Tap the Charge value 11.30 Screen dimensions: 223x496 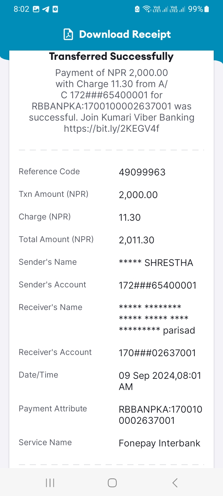point(130,217)
